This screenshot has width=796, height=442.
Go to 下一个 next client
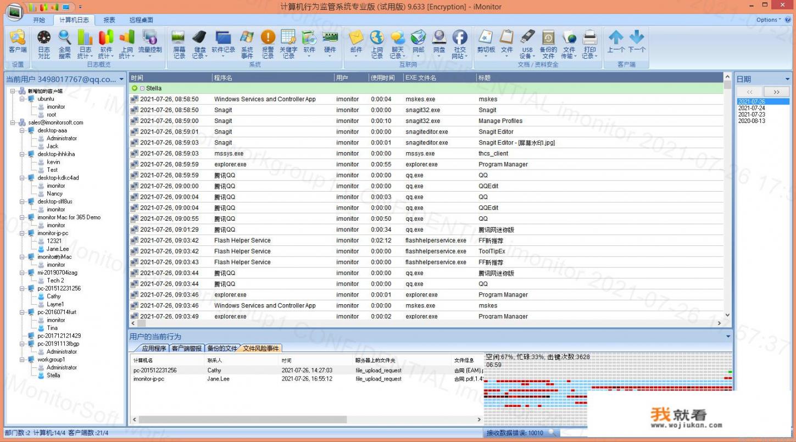[x=637, y=41]
